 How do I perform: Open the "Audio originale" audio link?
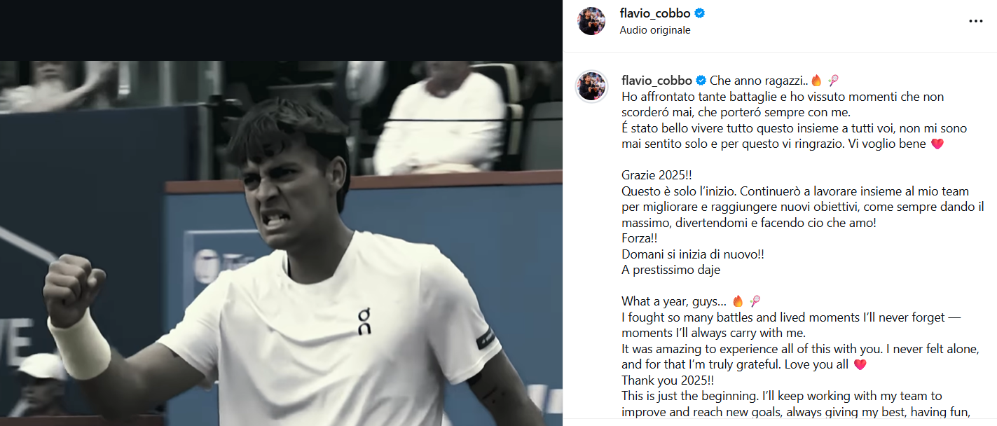coord(655,30)
